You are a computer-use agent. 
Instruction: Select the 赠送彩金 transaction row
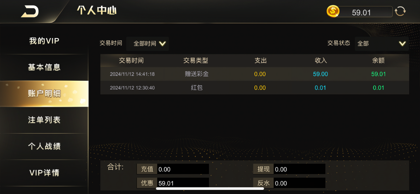click(x=254, y=74)
